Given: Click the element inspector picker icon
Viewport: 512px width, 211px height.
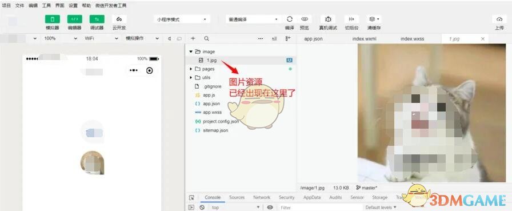Looking at the screenshot, I should click(191, 198).
